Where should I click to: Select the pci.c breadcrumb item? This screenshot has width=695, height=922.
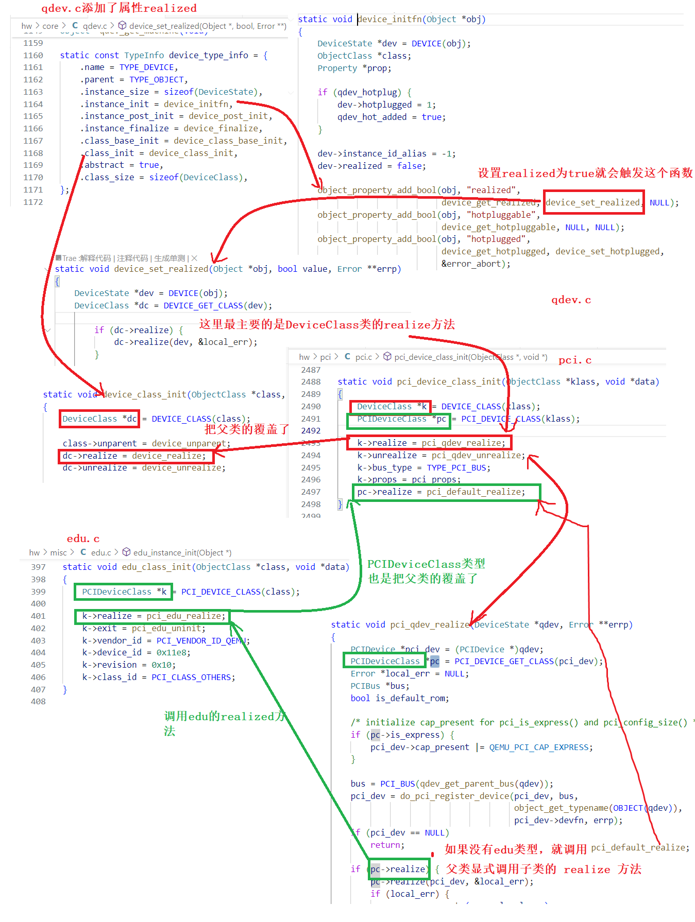click(363, 357)
